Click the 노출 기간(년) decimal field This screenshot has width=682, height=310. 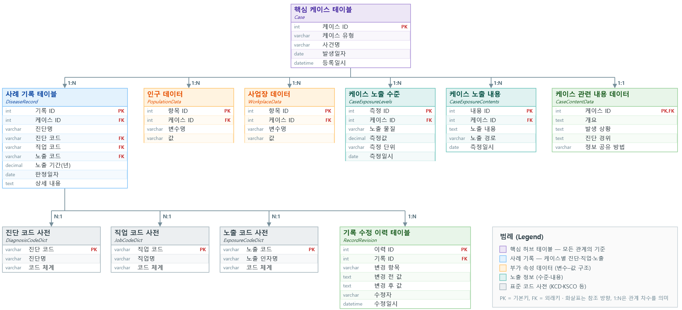coord(65,165)
